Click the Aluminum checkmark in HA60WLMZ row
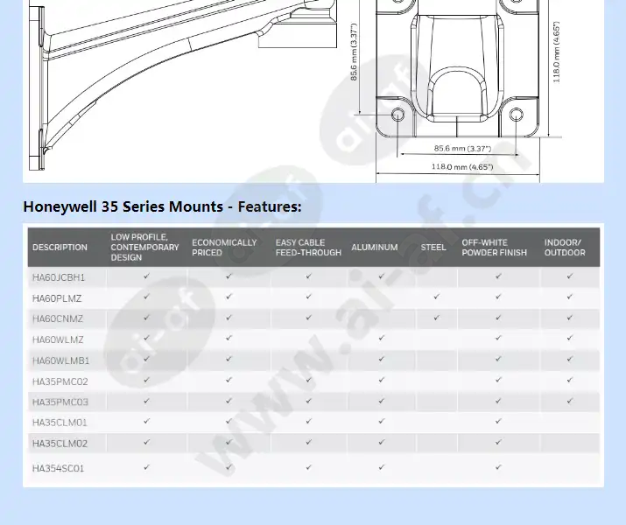Screen dimensions: 626x525 point(382,338)
